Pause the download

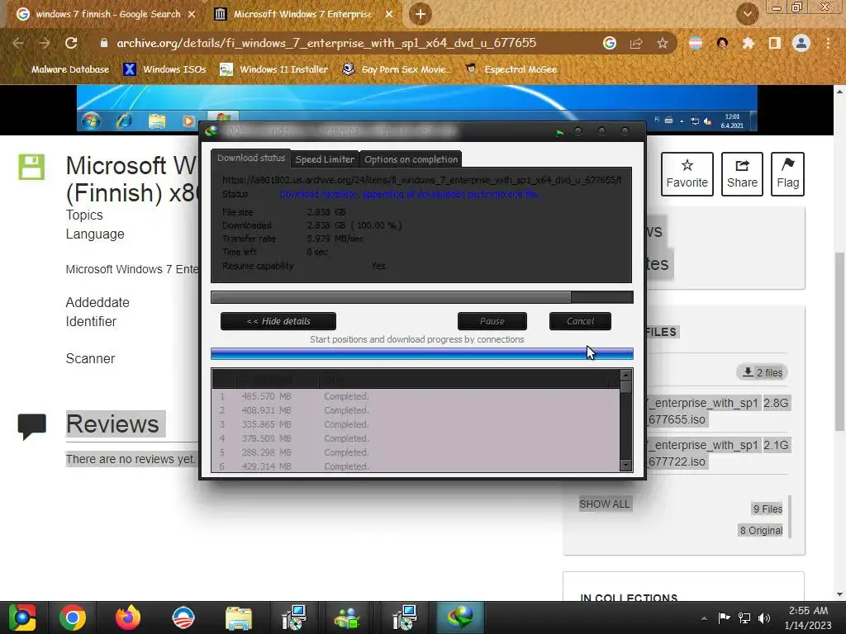[492, 321]
